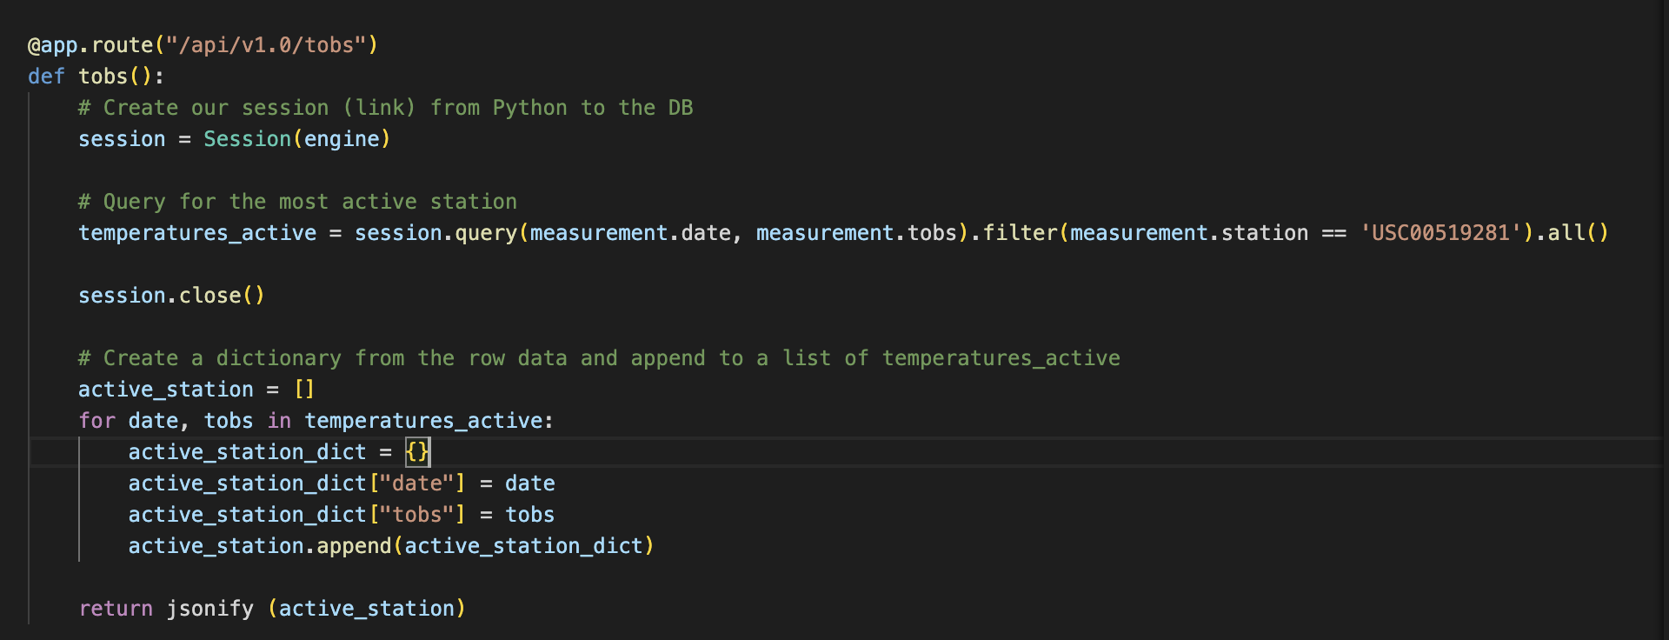Click the append method call
1669x640 pixels.
pyautogui.click(x=354, y=546)
